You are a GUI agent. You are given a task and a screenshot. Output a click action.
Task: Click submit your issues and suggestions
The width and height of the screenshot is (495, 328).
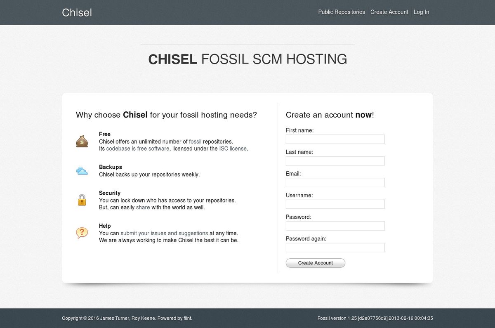(x=163, y=233)
